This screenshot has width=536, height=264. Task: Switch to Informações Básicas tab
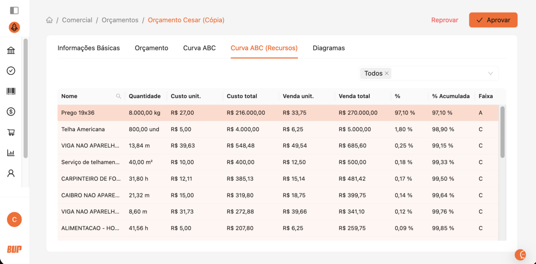(x=89, y=48)
